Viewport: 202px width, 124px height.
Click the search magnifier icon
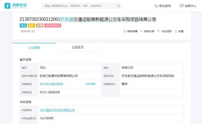[118, 6]
